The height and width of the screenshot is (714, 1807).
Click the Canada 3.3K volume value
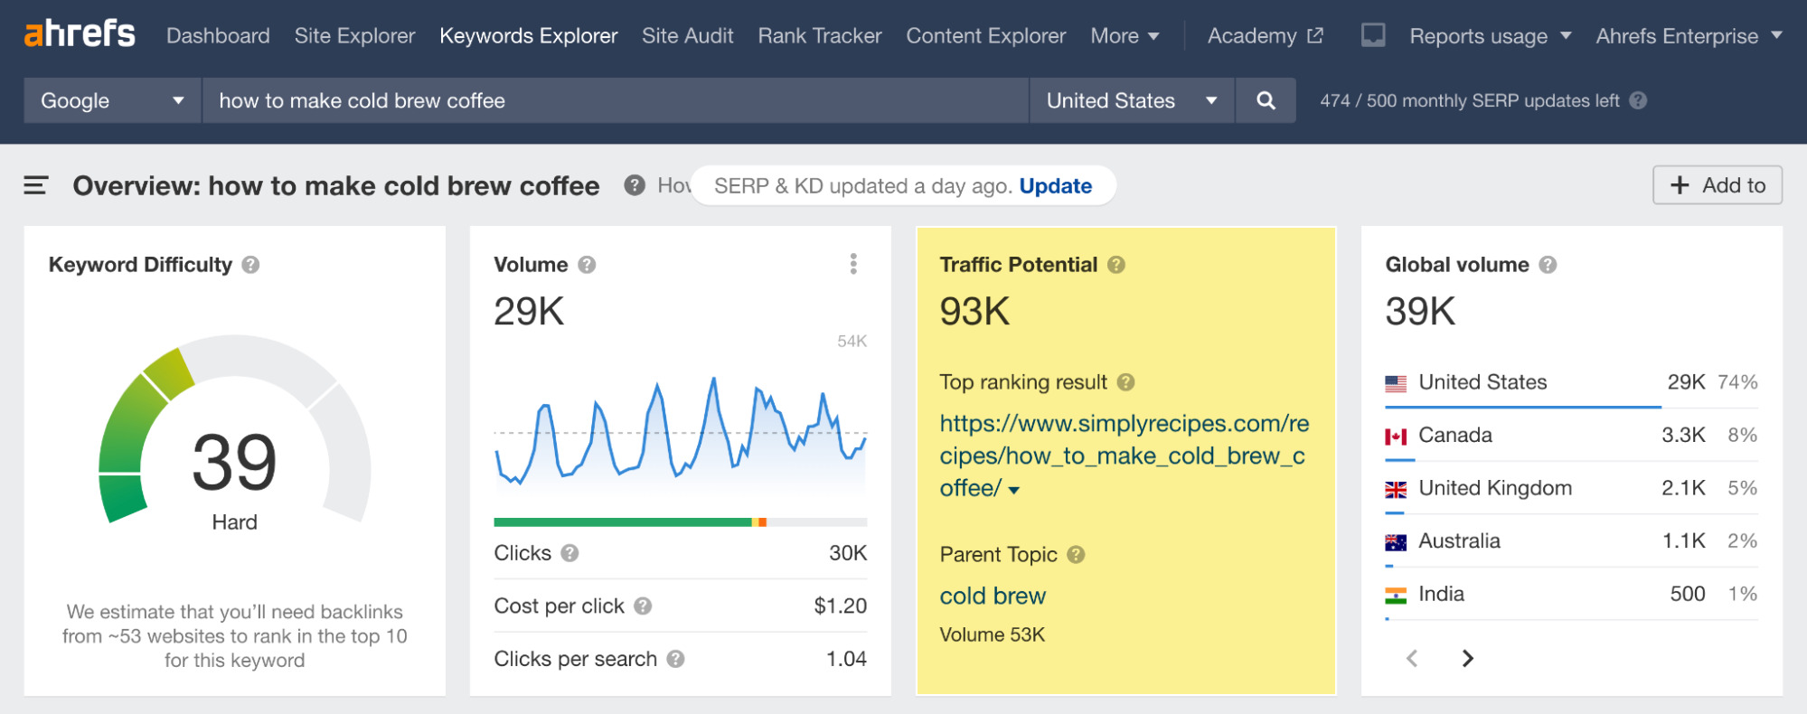pos(1683,435)
